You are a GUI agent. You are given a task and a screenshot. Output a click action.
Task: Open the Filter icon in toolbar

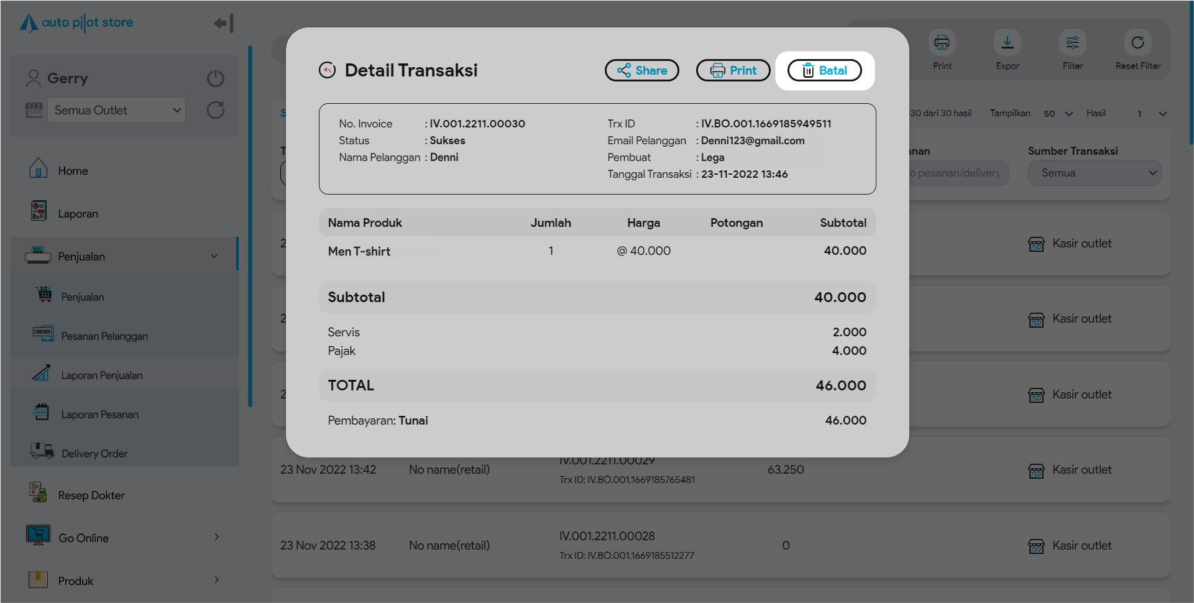[1072, 43]
